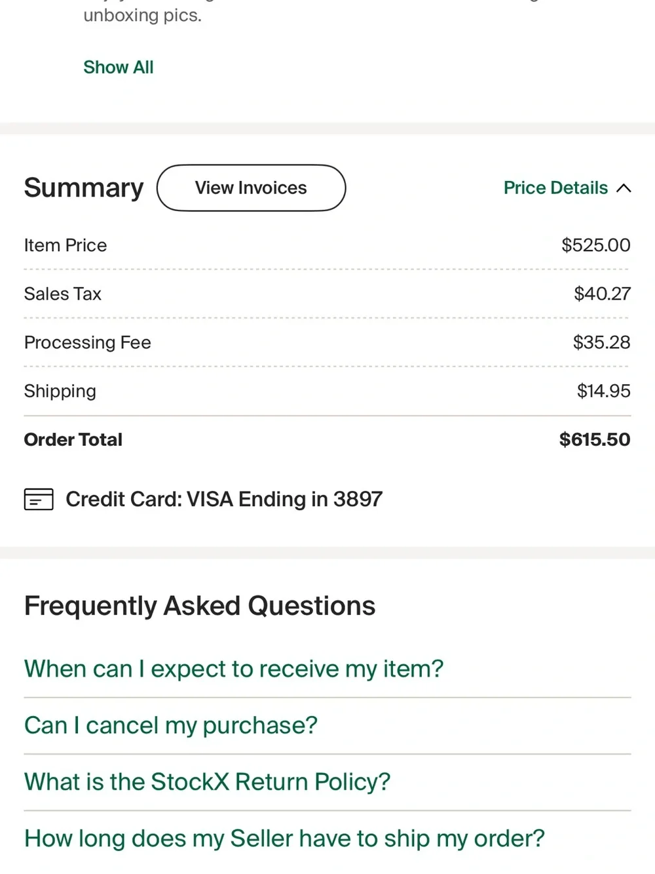Click the Frequently Asked Questions heading
Screen dimensions: 655x874
coord(200,606)
